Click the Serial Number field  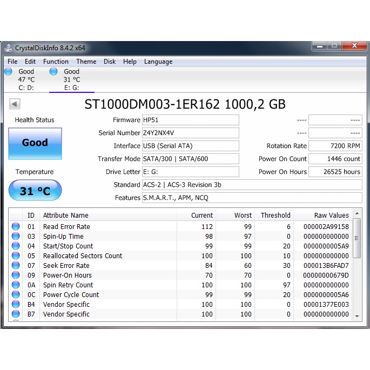(190, 133)
